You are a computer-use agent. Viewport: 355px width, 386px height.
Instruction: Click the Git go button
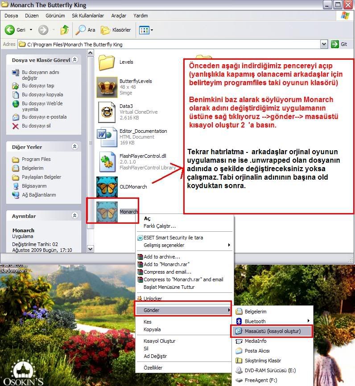[339, 44]
